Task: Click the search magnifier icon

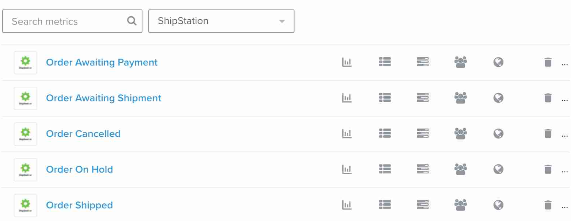Action: (x=132, y=21)
